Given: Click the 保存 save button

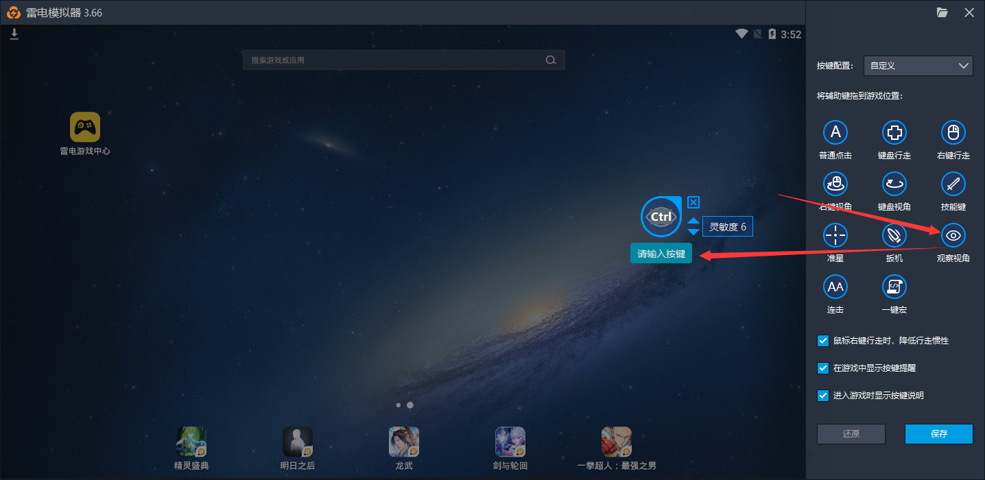Looking at the screenshot, I should tap(938, 434).
